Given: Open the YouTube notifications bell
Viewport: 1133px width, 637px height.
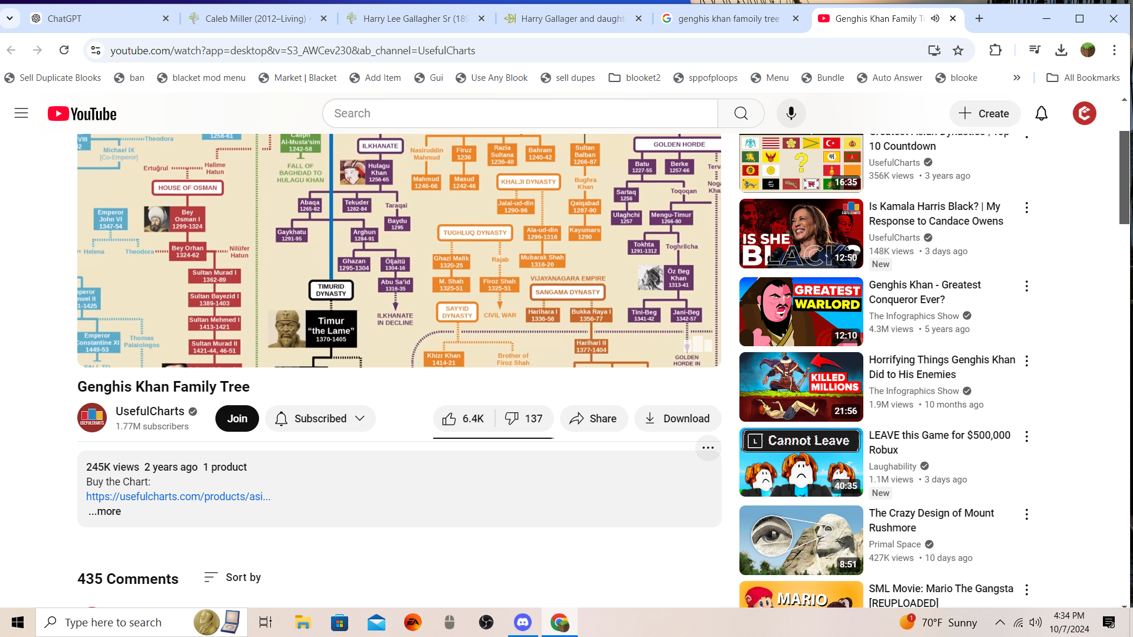Looking at the screenshot, I should pyautogui.click(x=1042, y=113).
